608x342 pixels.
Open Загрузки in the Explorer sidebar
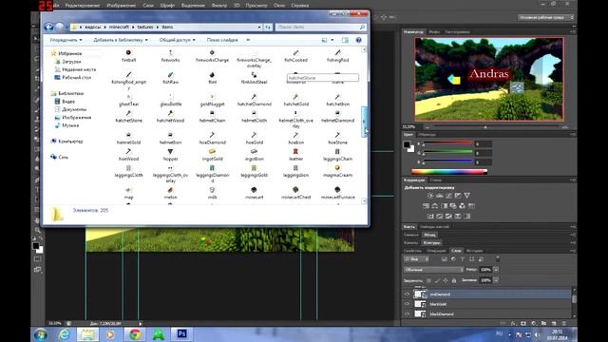pyautogui.click(x=72, y=62)
